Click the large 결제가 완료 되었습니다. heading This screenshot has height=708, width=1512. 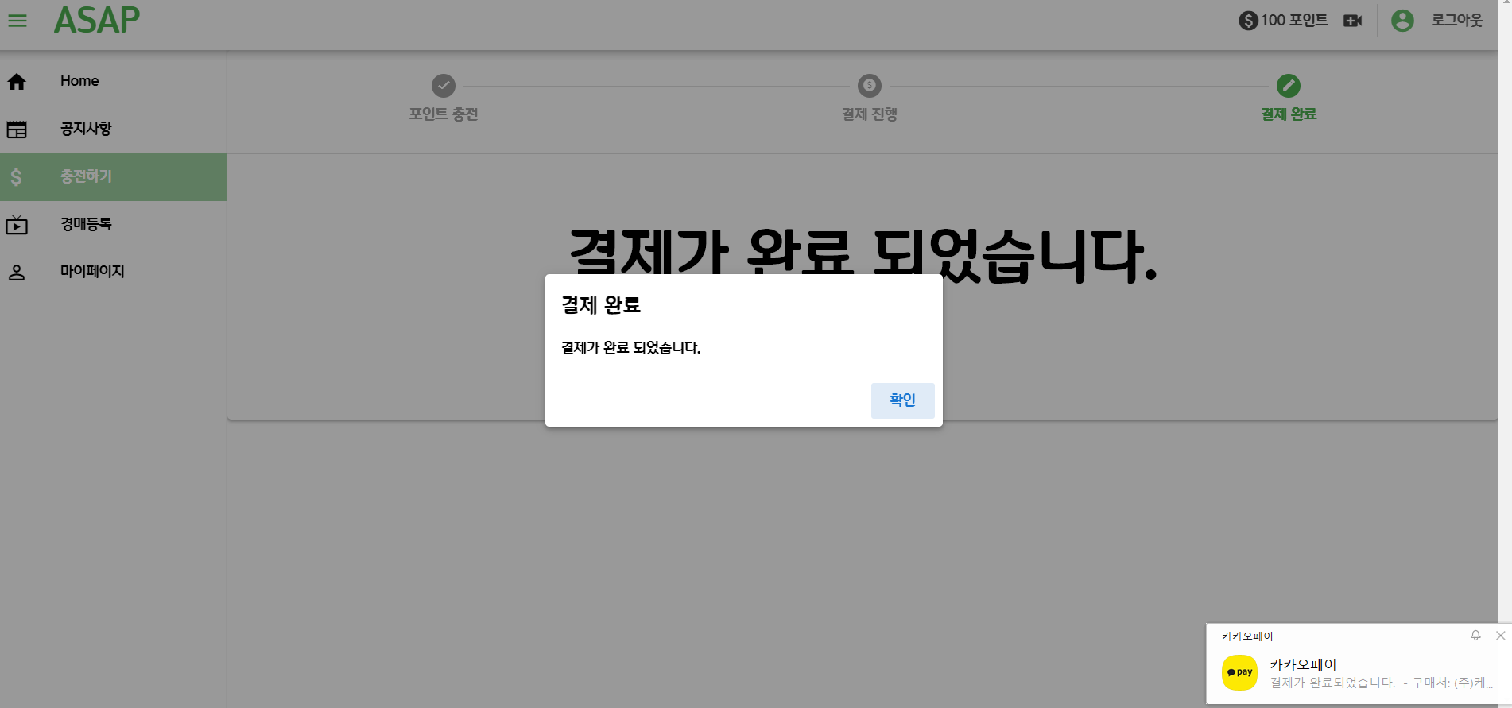[863, 255]
